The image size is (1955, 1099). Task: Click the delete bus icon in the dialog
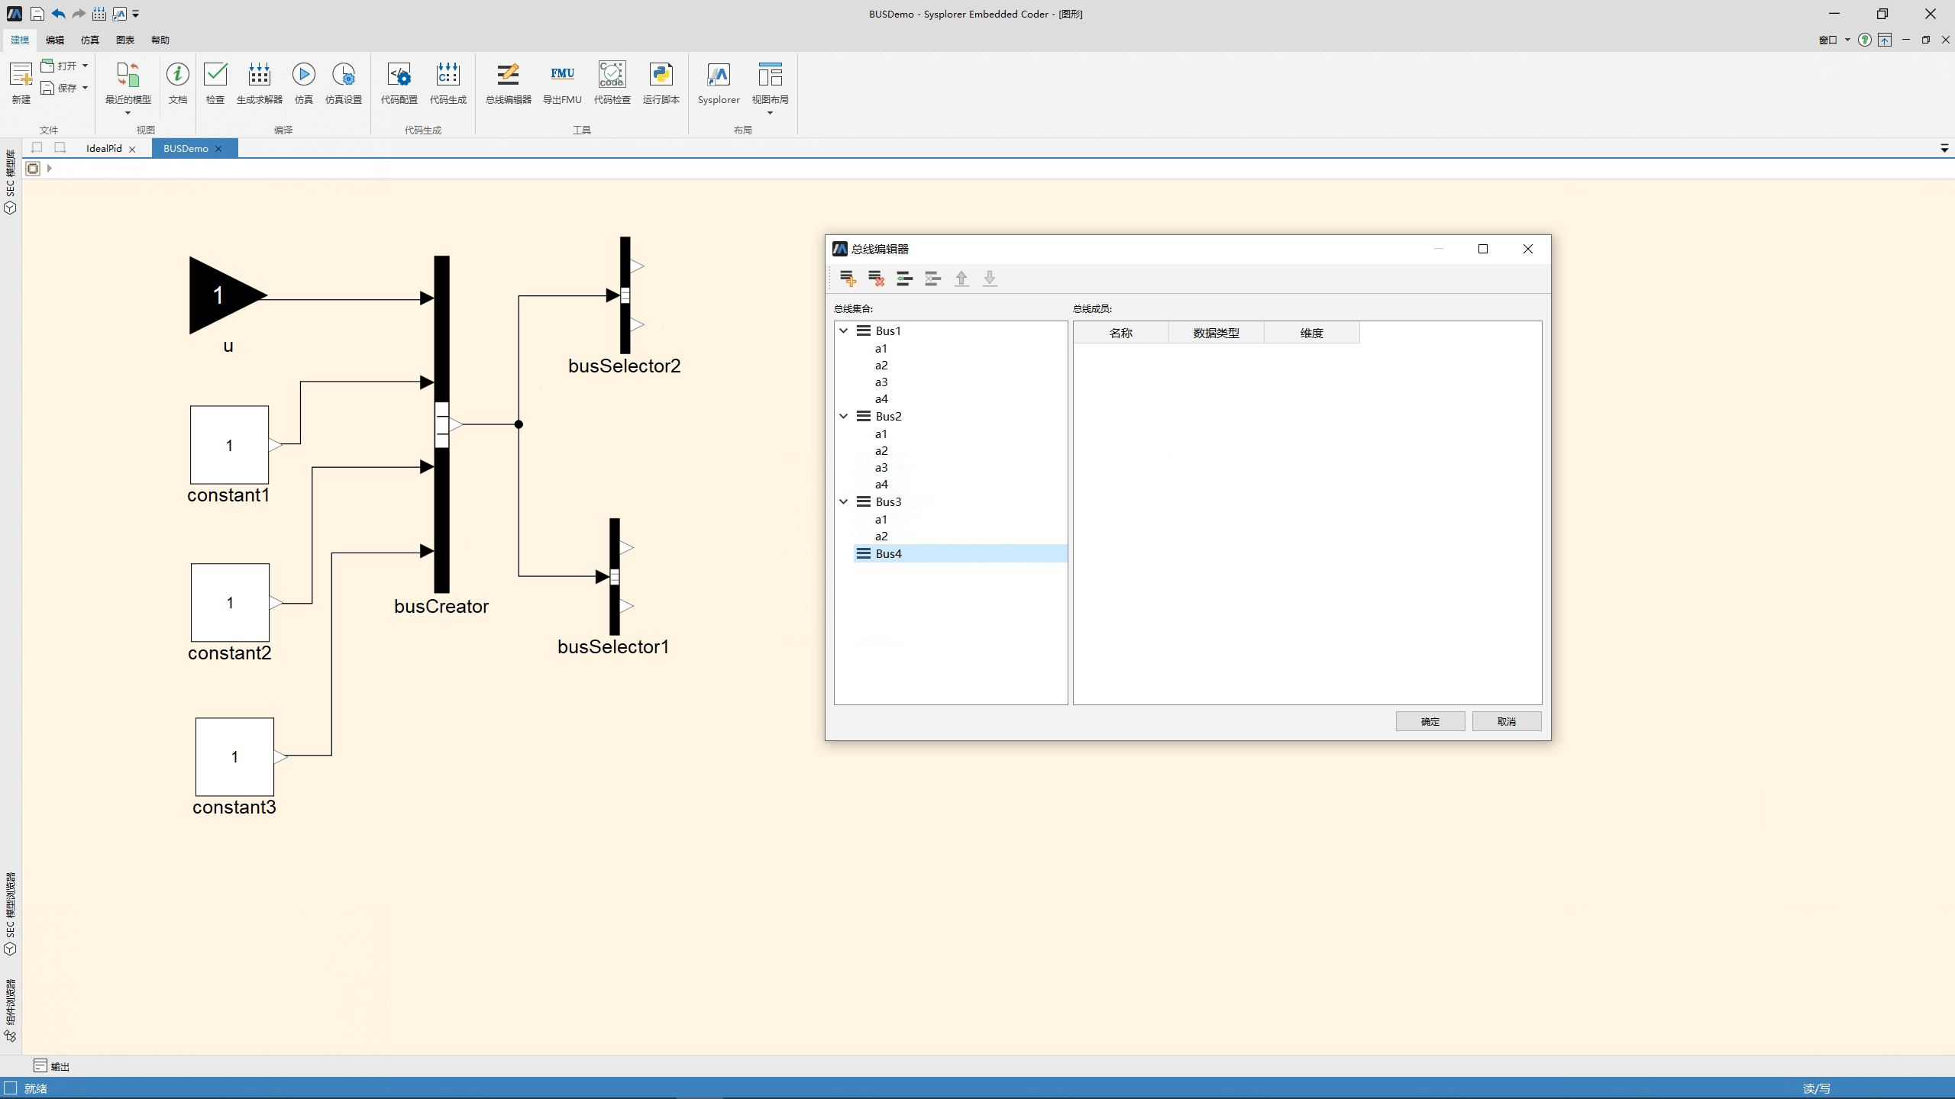[876, 279]
